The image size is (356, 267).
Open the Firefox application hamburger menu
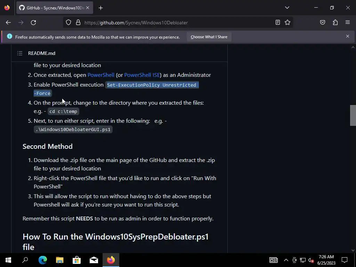point(348,22)
